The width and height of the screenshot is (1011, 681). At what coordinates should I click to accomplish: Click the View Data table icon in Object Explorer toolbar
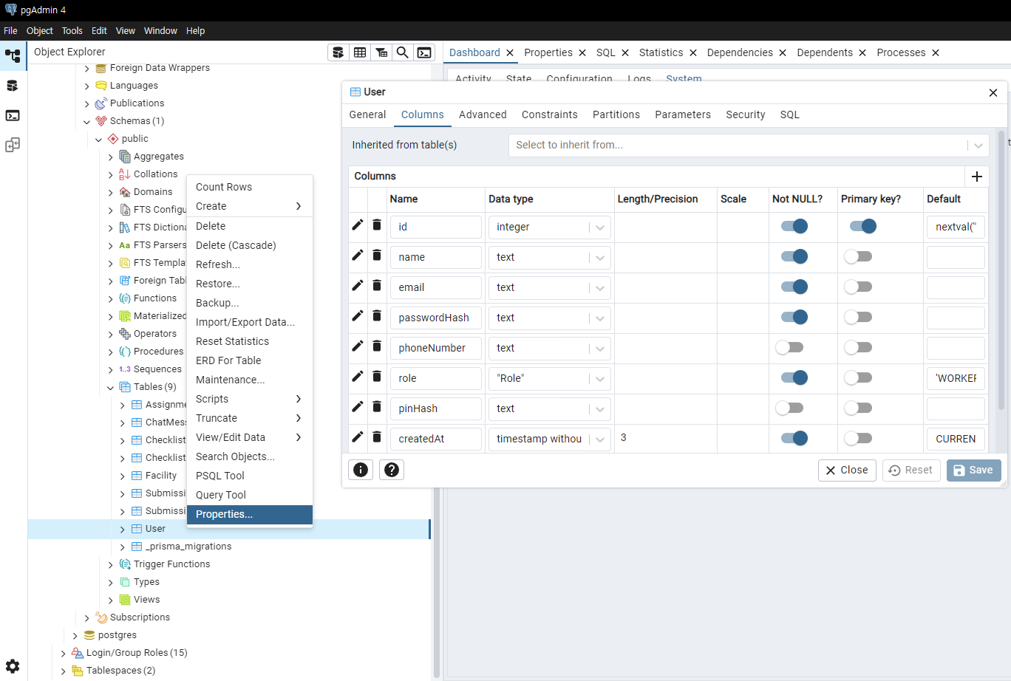coord(360,52)
